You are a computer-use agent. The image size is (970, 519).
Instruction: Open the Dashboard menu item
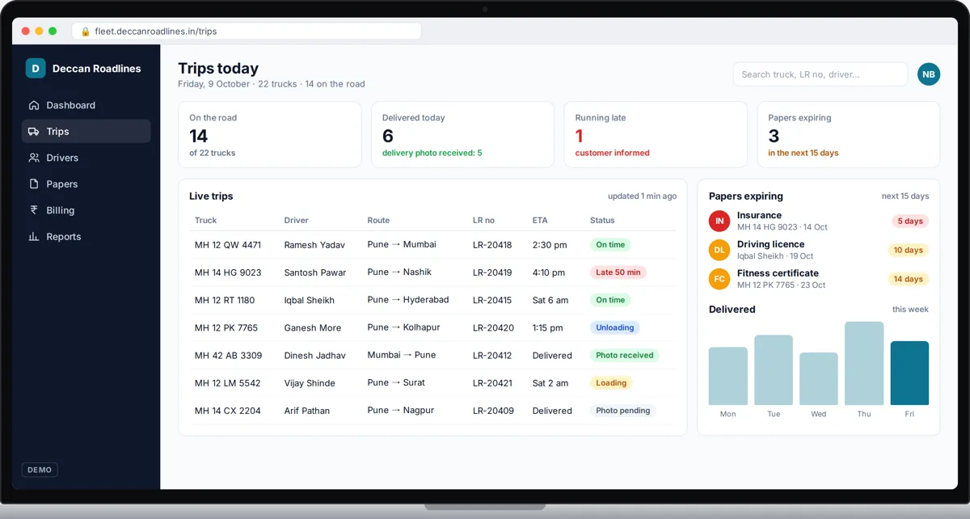tap(86, 105)
